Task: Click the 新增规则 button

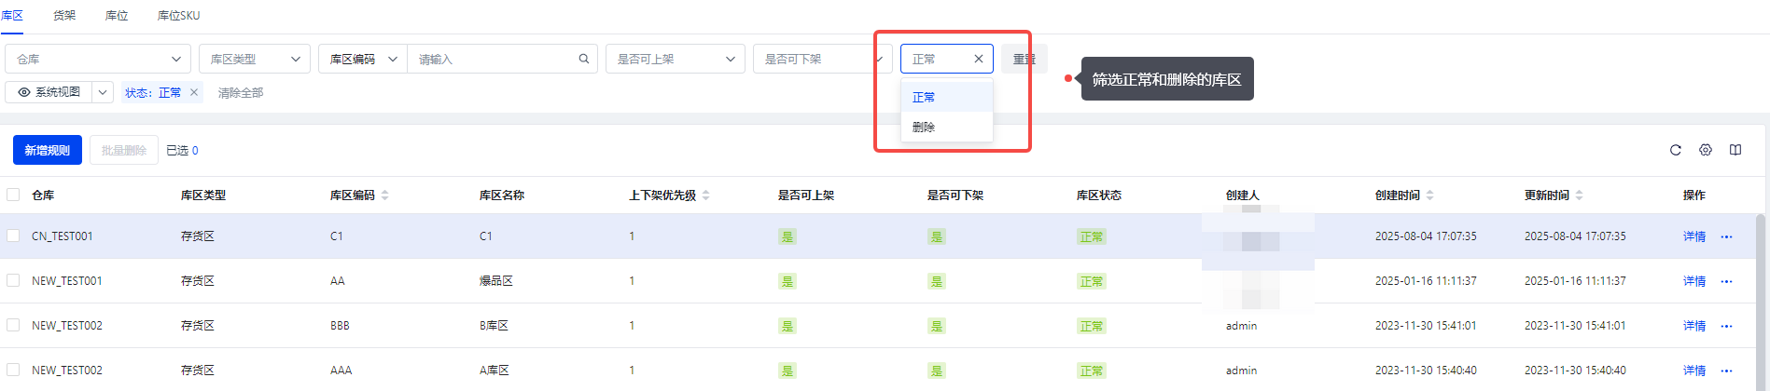Action: pyautogui.click(x=48, y=150)
